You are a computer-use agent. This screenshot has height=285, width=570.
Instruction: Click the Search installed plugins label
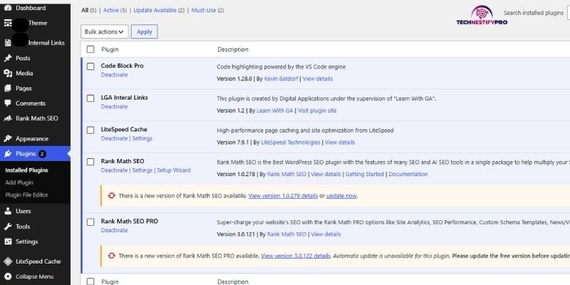pos(533,13)
